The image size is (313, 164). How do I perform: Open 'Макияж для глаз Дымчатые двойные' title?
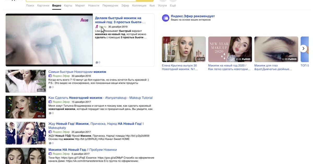273,67
